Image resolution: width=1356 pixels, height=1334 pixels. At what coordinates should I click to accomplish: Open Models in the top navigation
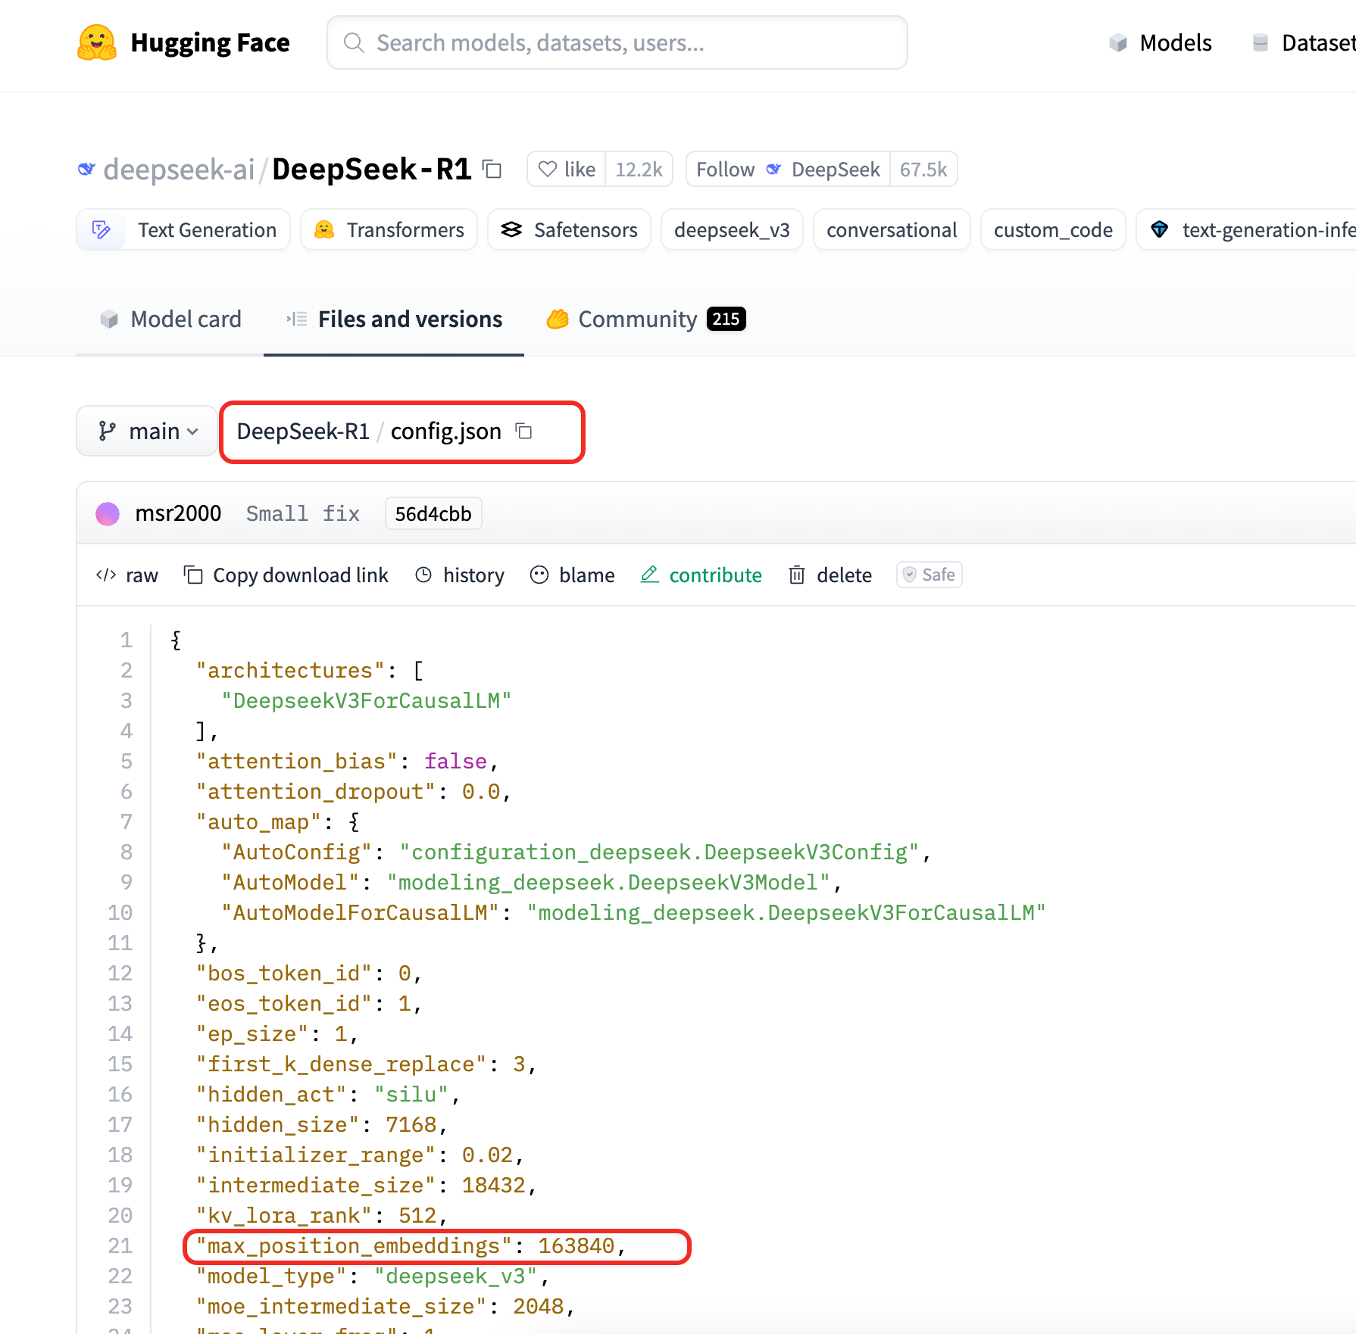(x=1161, y=42)
